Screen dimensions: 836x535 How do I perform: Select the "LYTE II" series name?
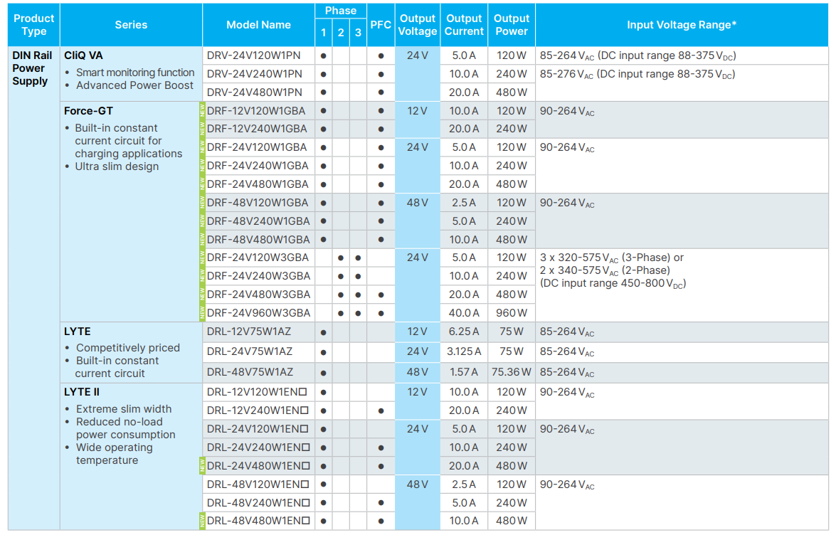click(82, 392)
